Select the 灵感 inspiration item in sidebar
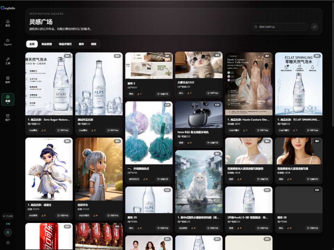334x250 pixels. [x=8, y=99]
